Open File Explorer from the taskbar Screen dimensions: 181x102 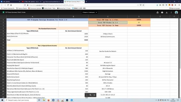tap(44, 100)
